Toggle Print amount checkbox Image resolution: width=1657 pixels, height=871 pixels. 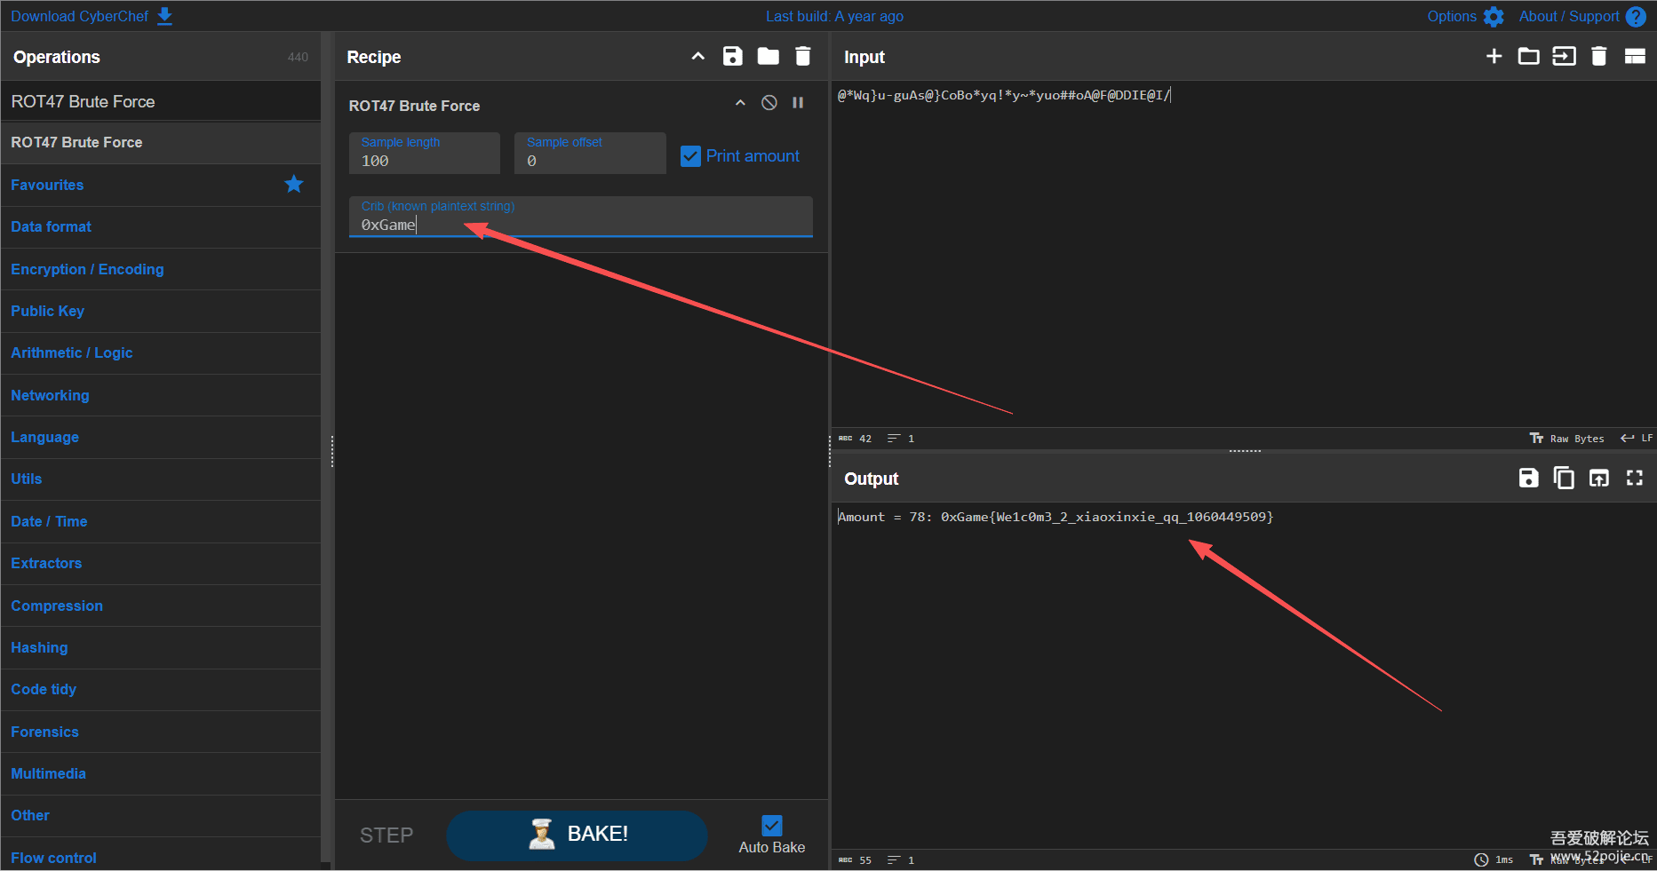pyautogui.click(x=690, y=156)
